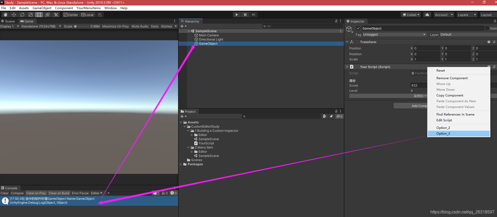Toggle Center pivot mode button
This screenshot has height=217, width=497.
71,15
